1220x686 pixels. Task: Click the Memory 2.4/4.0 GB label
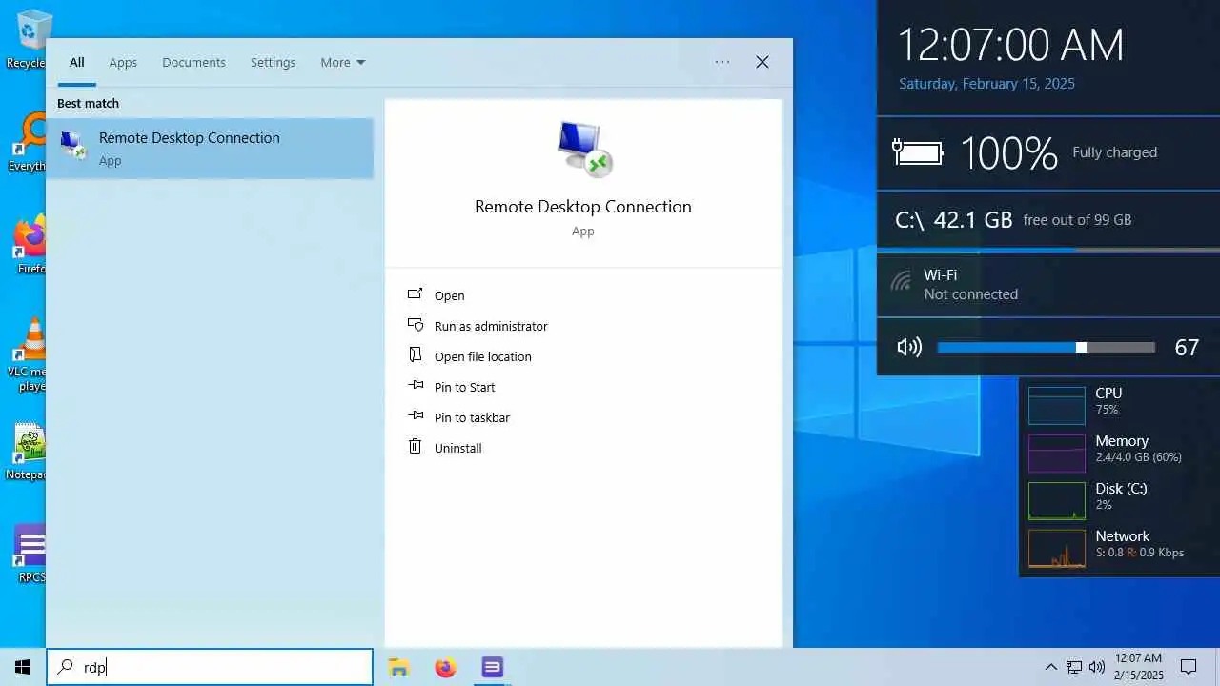[1139, 449]
